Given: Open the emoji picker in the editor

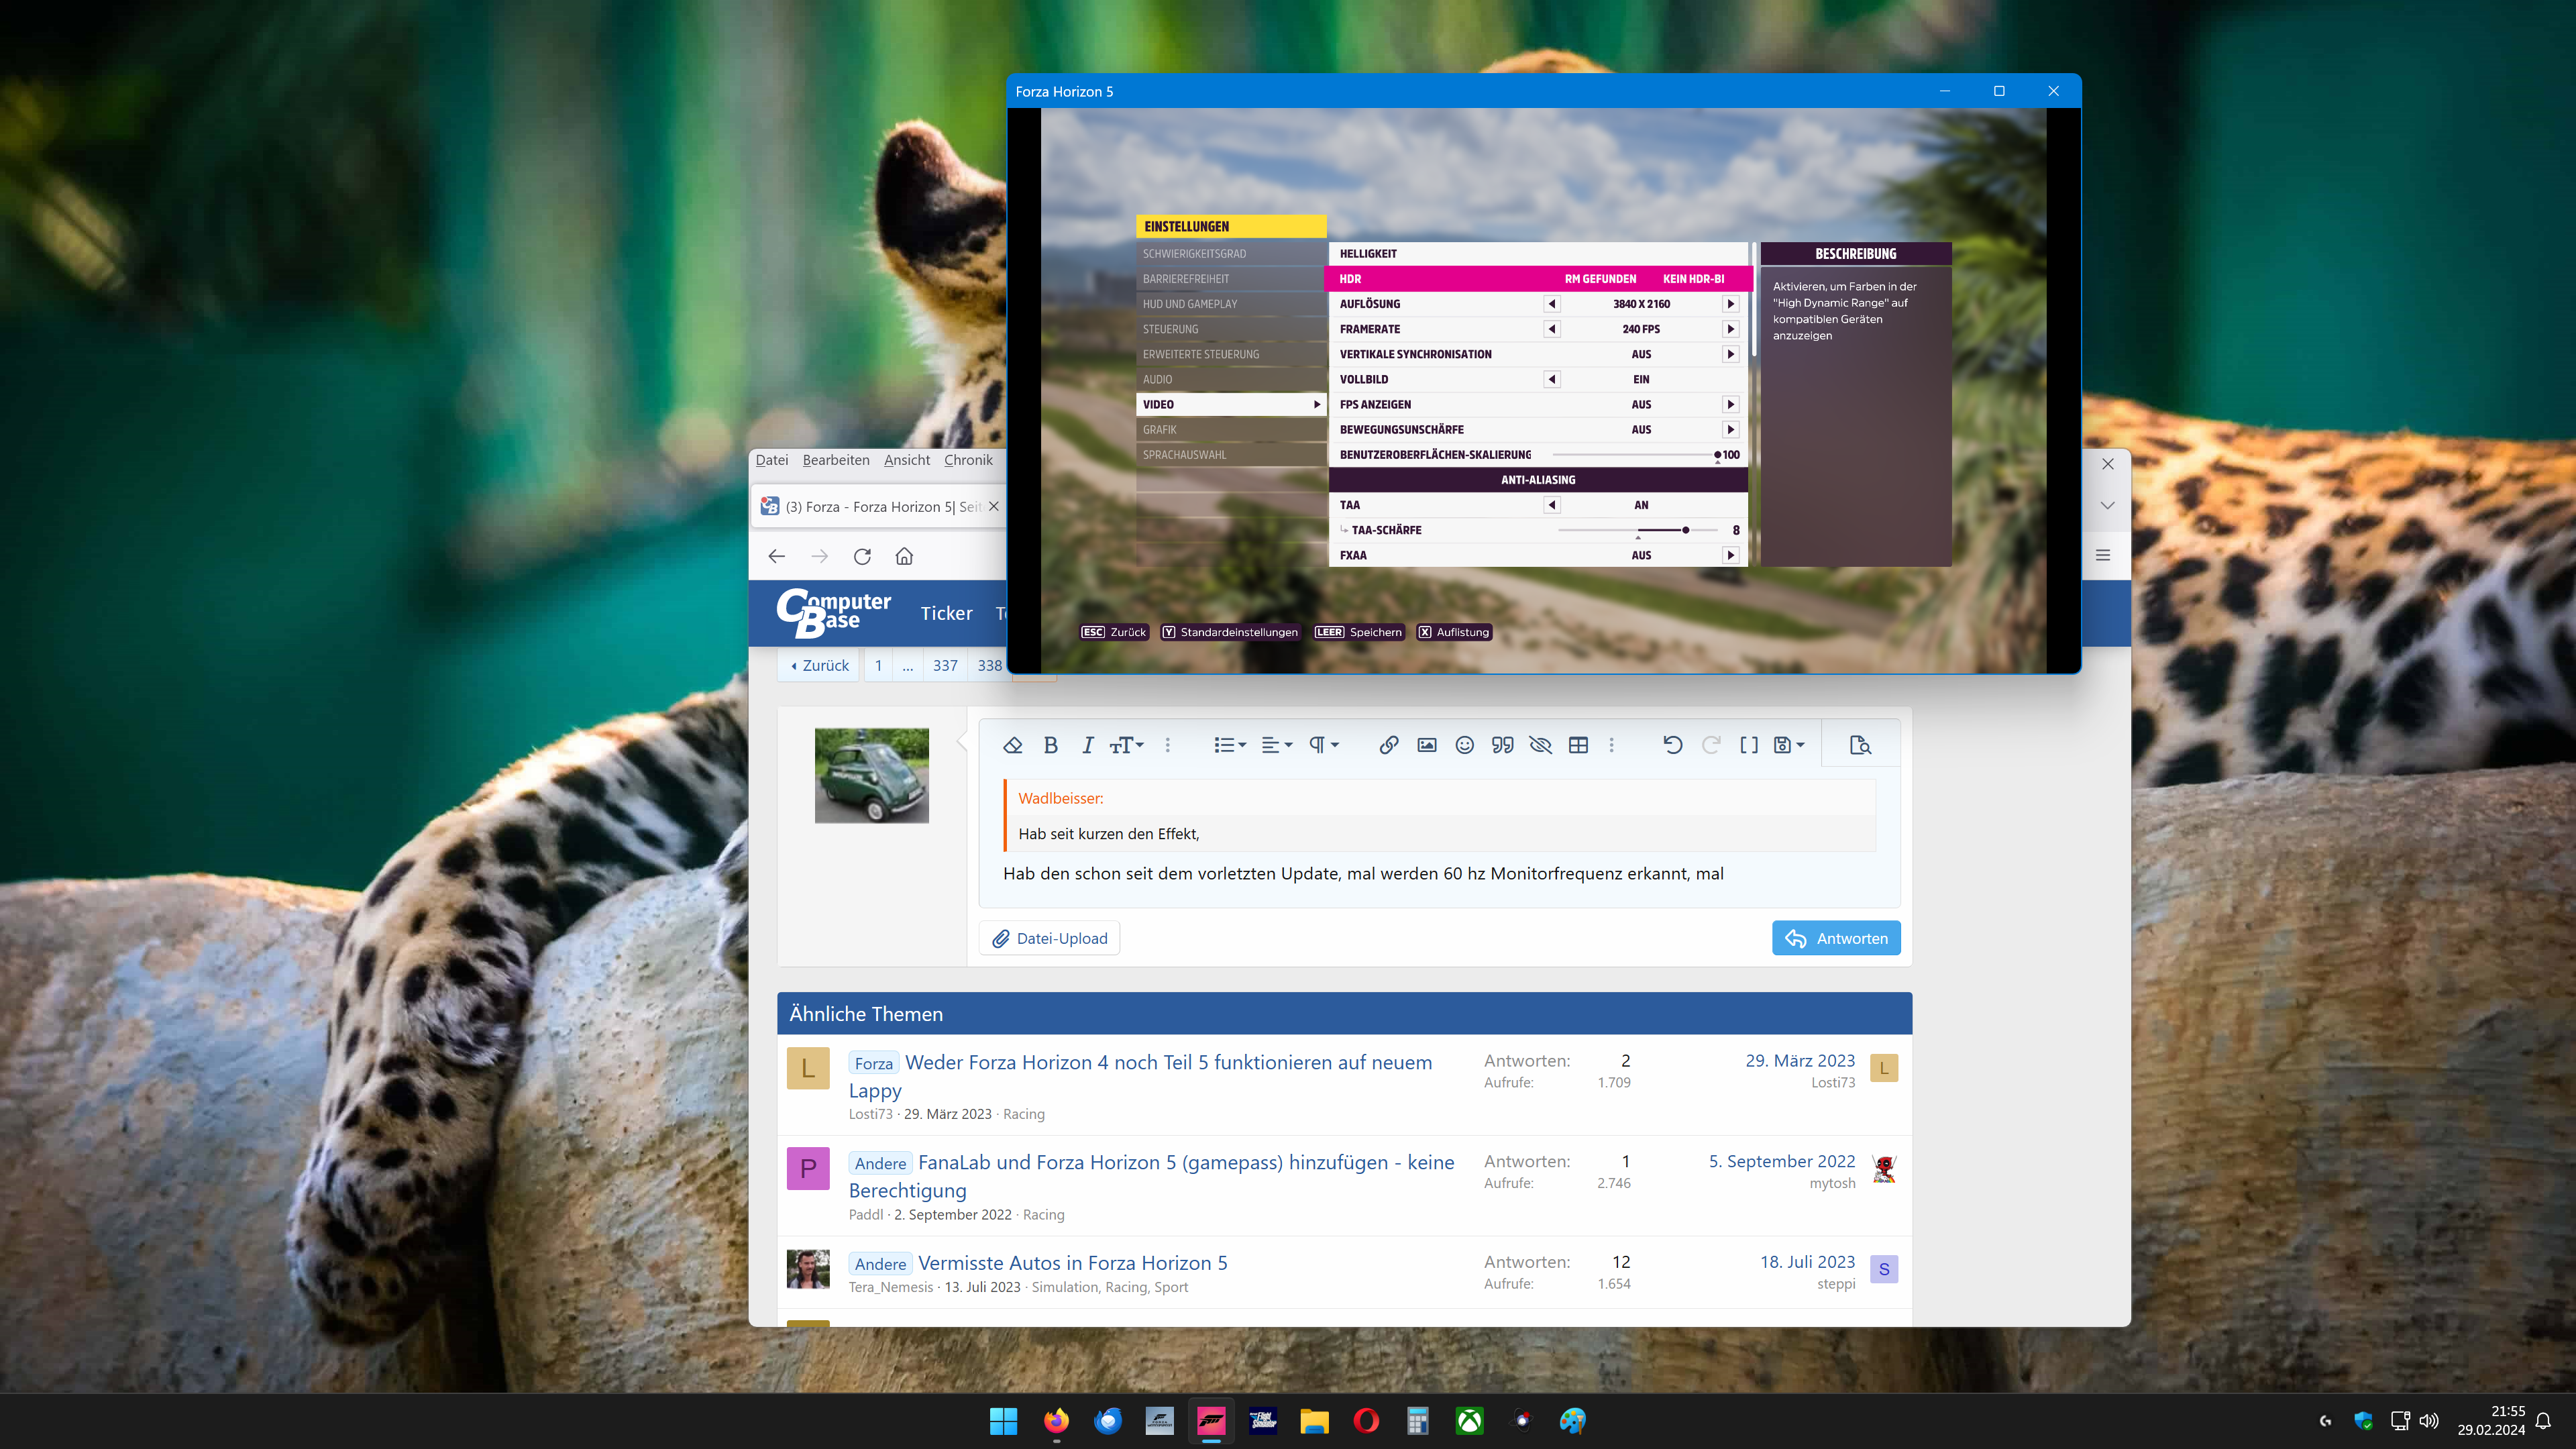Looking at the screenshot, I should (x=1464, y=744).
